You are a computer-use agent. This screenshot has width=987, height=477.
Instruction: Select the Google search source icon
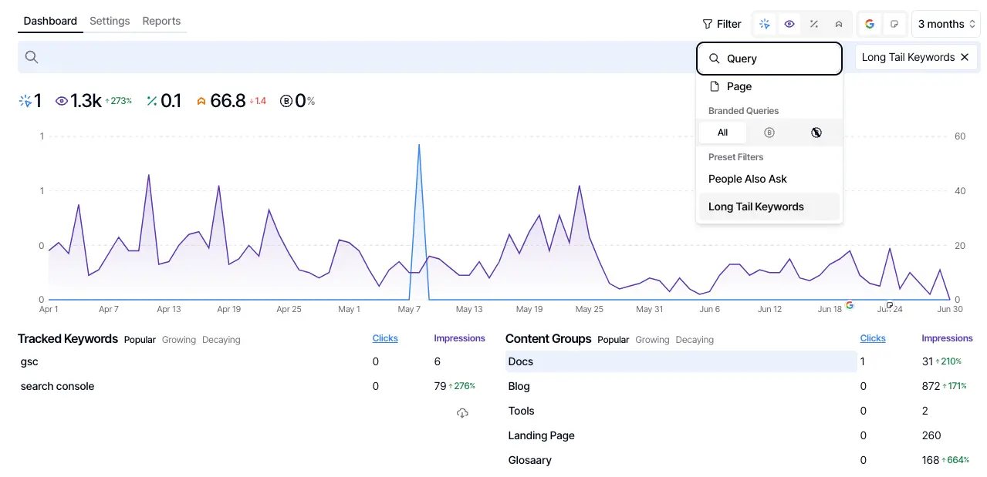[870, 24]
